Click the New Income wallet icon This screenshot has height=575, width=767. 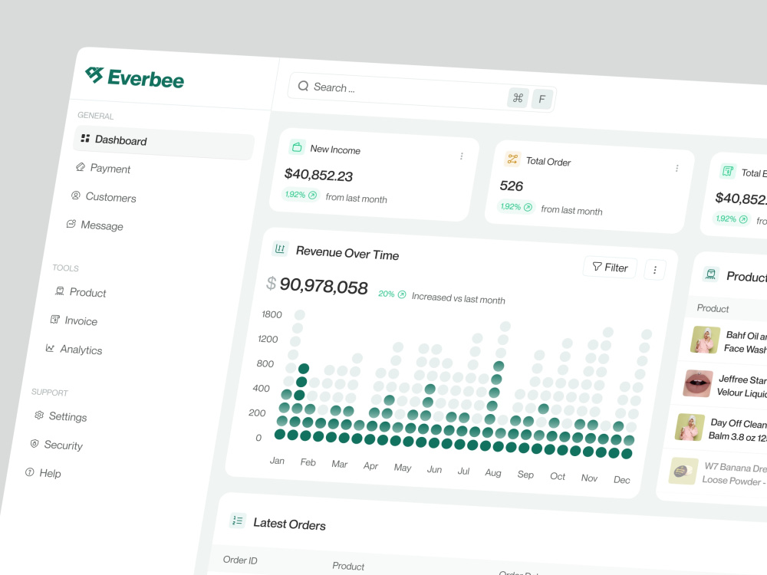click(297, 146)
